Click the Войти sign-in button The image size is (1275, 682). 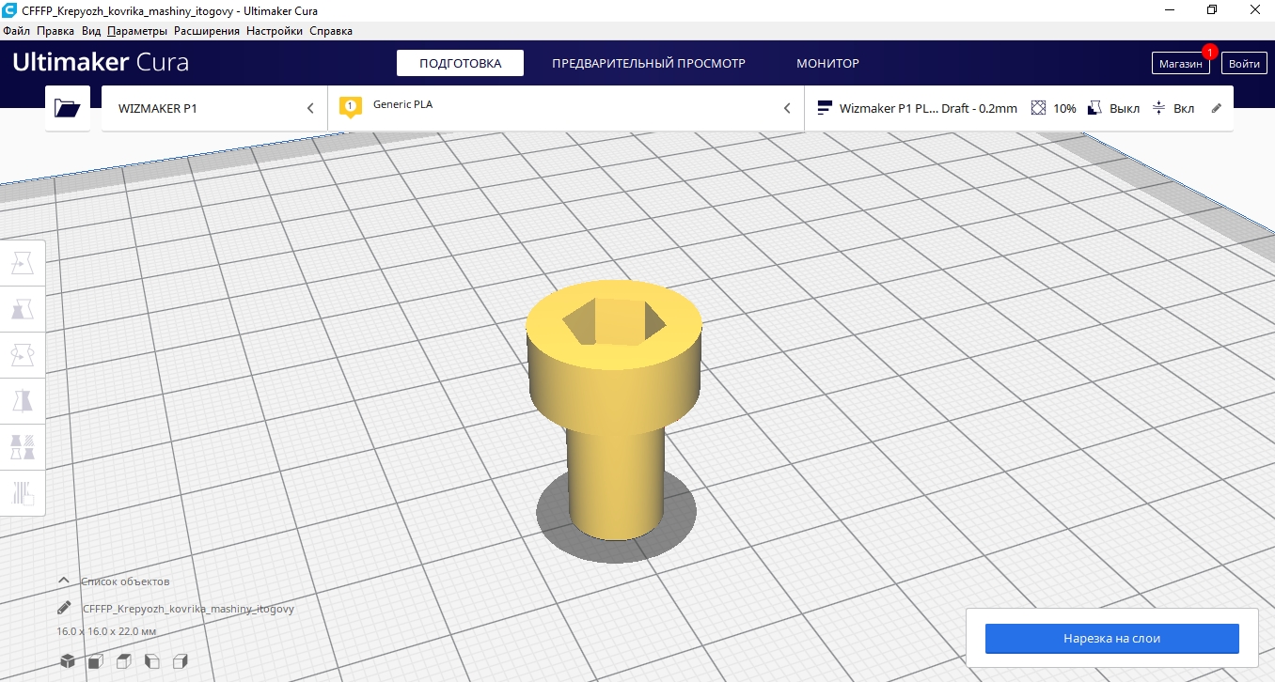[1244, 64]
